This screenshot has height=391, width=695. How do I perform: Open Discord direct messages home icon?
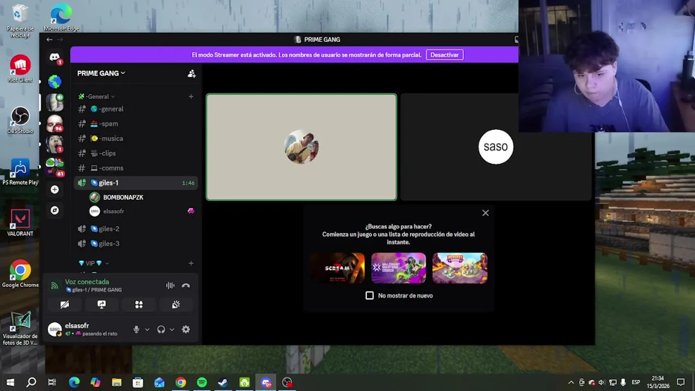tap(55, 57)
